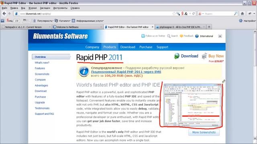Open What's new? sidebar link

tap(42, 63)
